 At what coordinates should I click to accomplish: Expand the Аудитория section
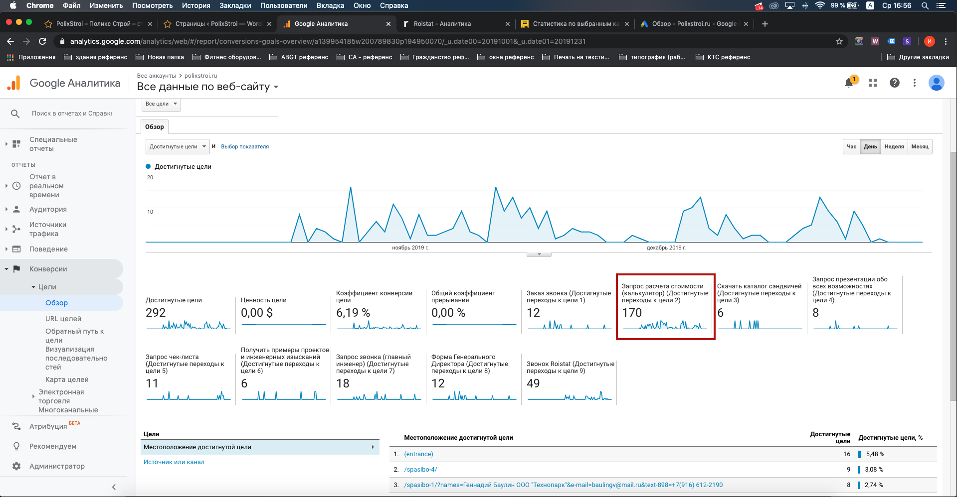pos(6,209)
